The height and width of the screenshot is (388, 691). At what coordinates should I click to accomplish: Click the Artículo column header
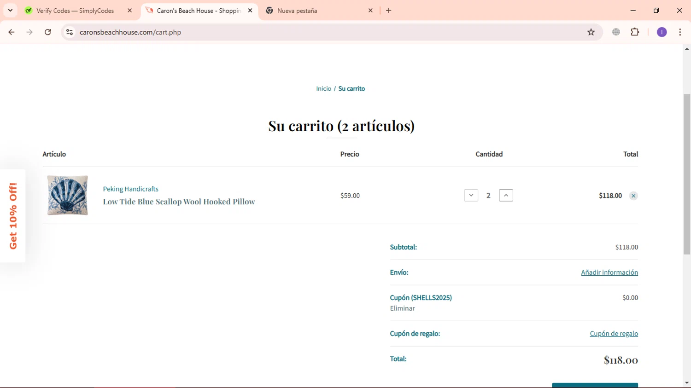click(x=54, y=154)
